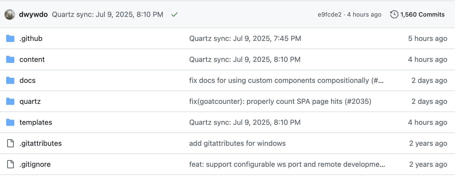The width and height of the screenshot is (455, 177).
Task: Click the dwywdo user avatar
Action: click(10, 15)
